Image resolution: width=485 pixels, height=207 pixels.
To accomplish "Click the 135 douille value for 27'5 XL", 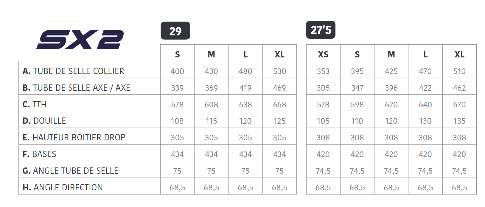I will coord(459,121).
